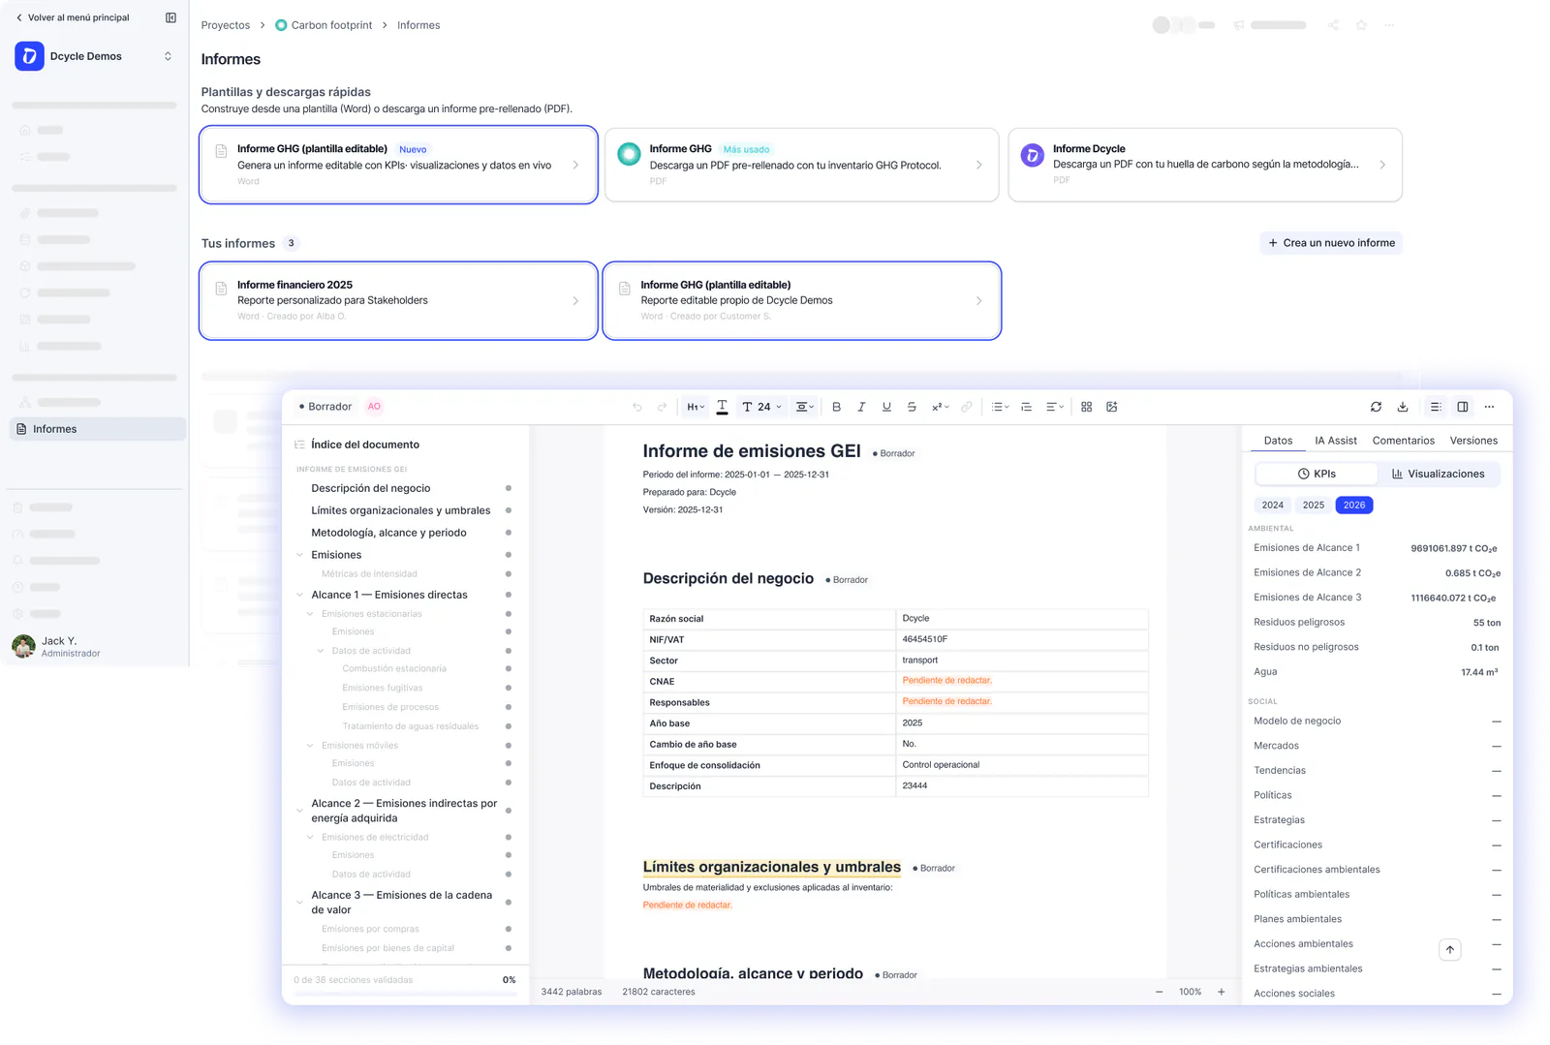Click the validation progress bar at 0%
This screenshot has height=1045, width=1550.
pyautogui.click(x=405, y=995)
